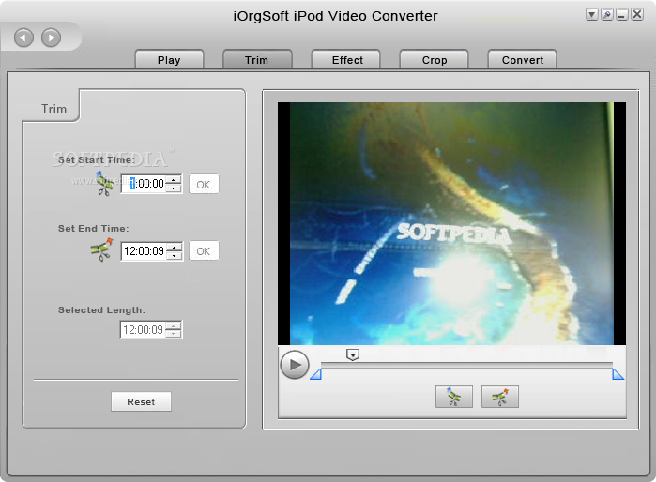The height and width of the screenshot is (482, 656).
Task: Click the preview seek bar track
Action: [x=466, y=365]
